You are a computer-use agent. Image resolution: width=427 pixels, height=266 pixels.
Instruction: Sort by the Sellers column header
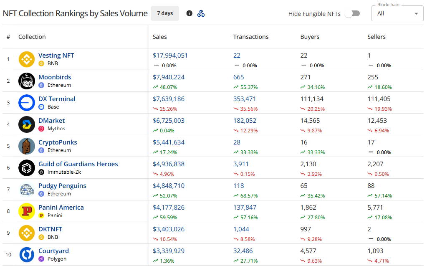tap(376, 37)
